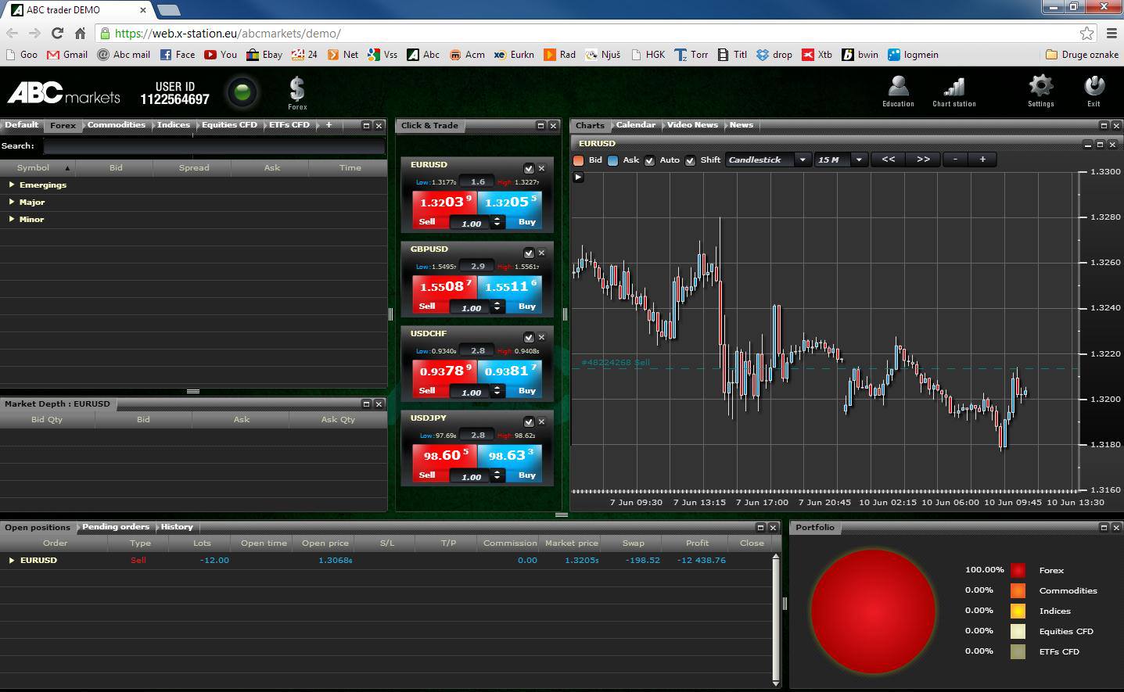Toggle the Shift checkbox in chart toolbar

(690, 160)
